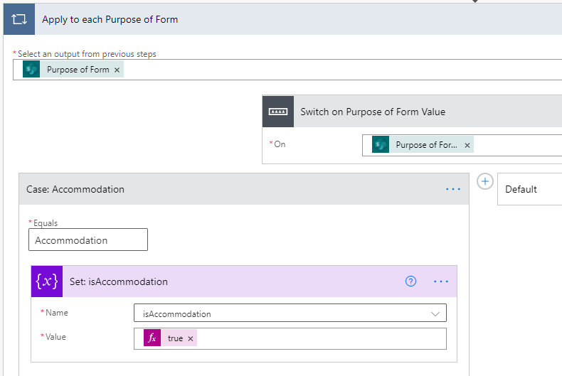Screen dimensions: 562x376
Task: Click the Apply to each loop icon
Action: tap(19, 19)
